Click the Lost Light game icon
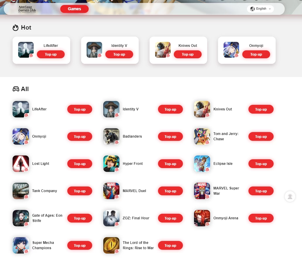This screenshot has height=260, width=302. tap(21, 164)
